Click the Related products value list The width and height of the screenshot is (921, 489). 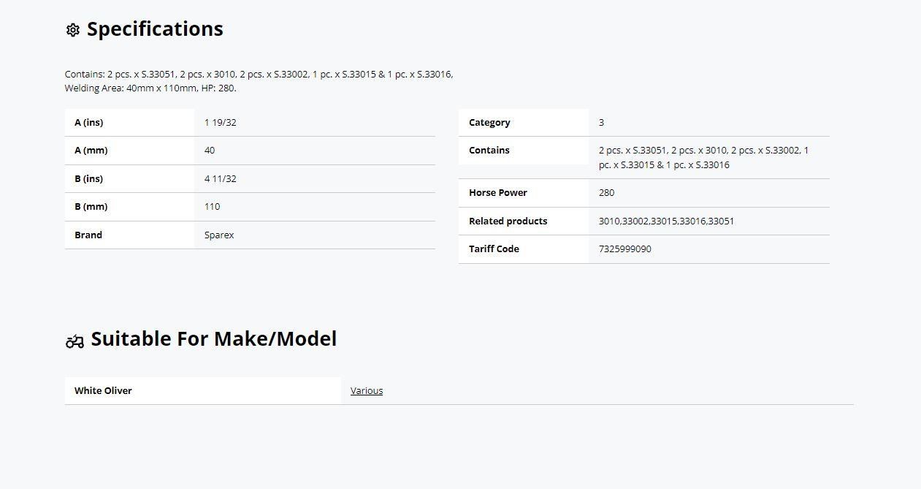666,221
